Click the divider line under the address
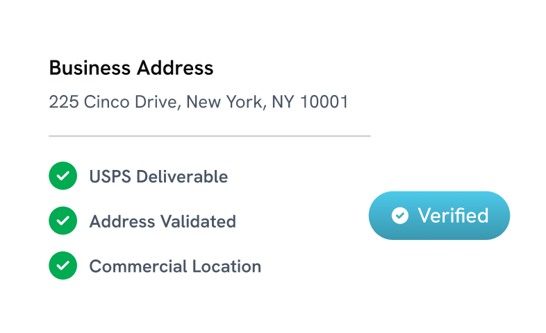This screenshot has width=546, height=333. pos(209,137)
